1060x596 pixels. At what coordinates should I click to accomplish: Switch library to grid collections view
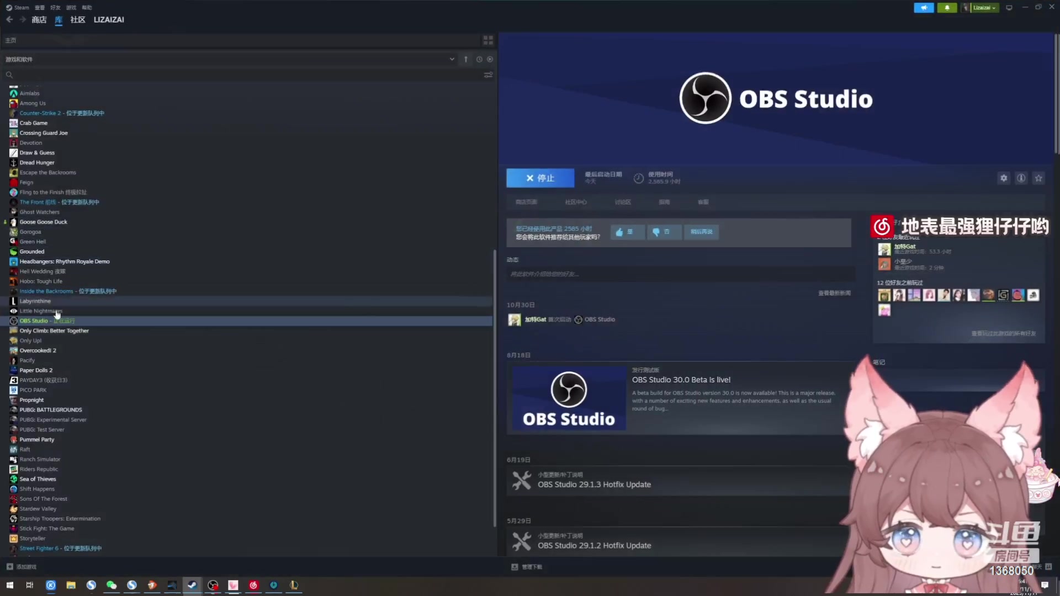click(488, 40)
